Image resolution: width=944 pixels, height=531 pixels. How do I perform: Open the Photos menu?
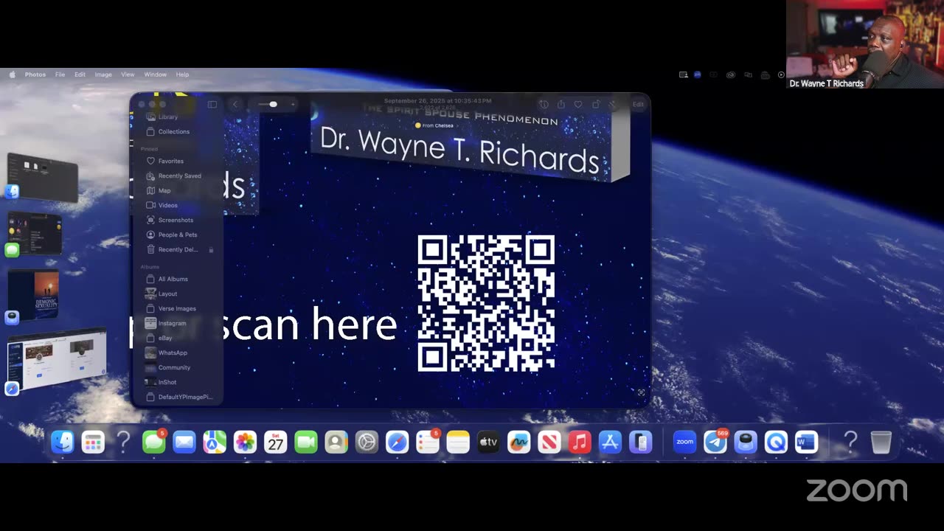[35, 74]
